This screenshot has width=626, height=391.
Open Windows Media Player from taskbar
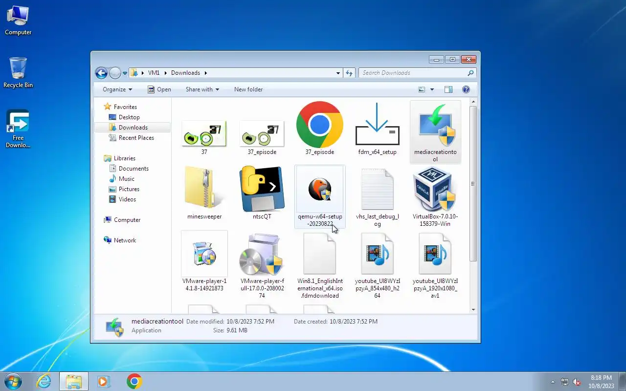(x=104, y=381)
